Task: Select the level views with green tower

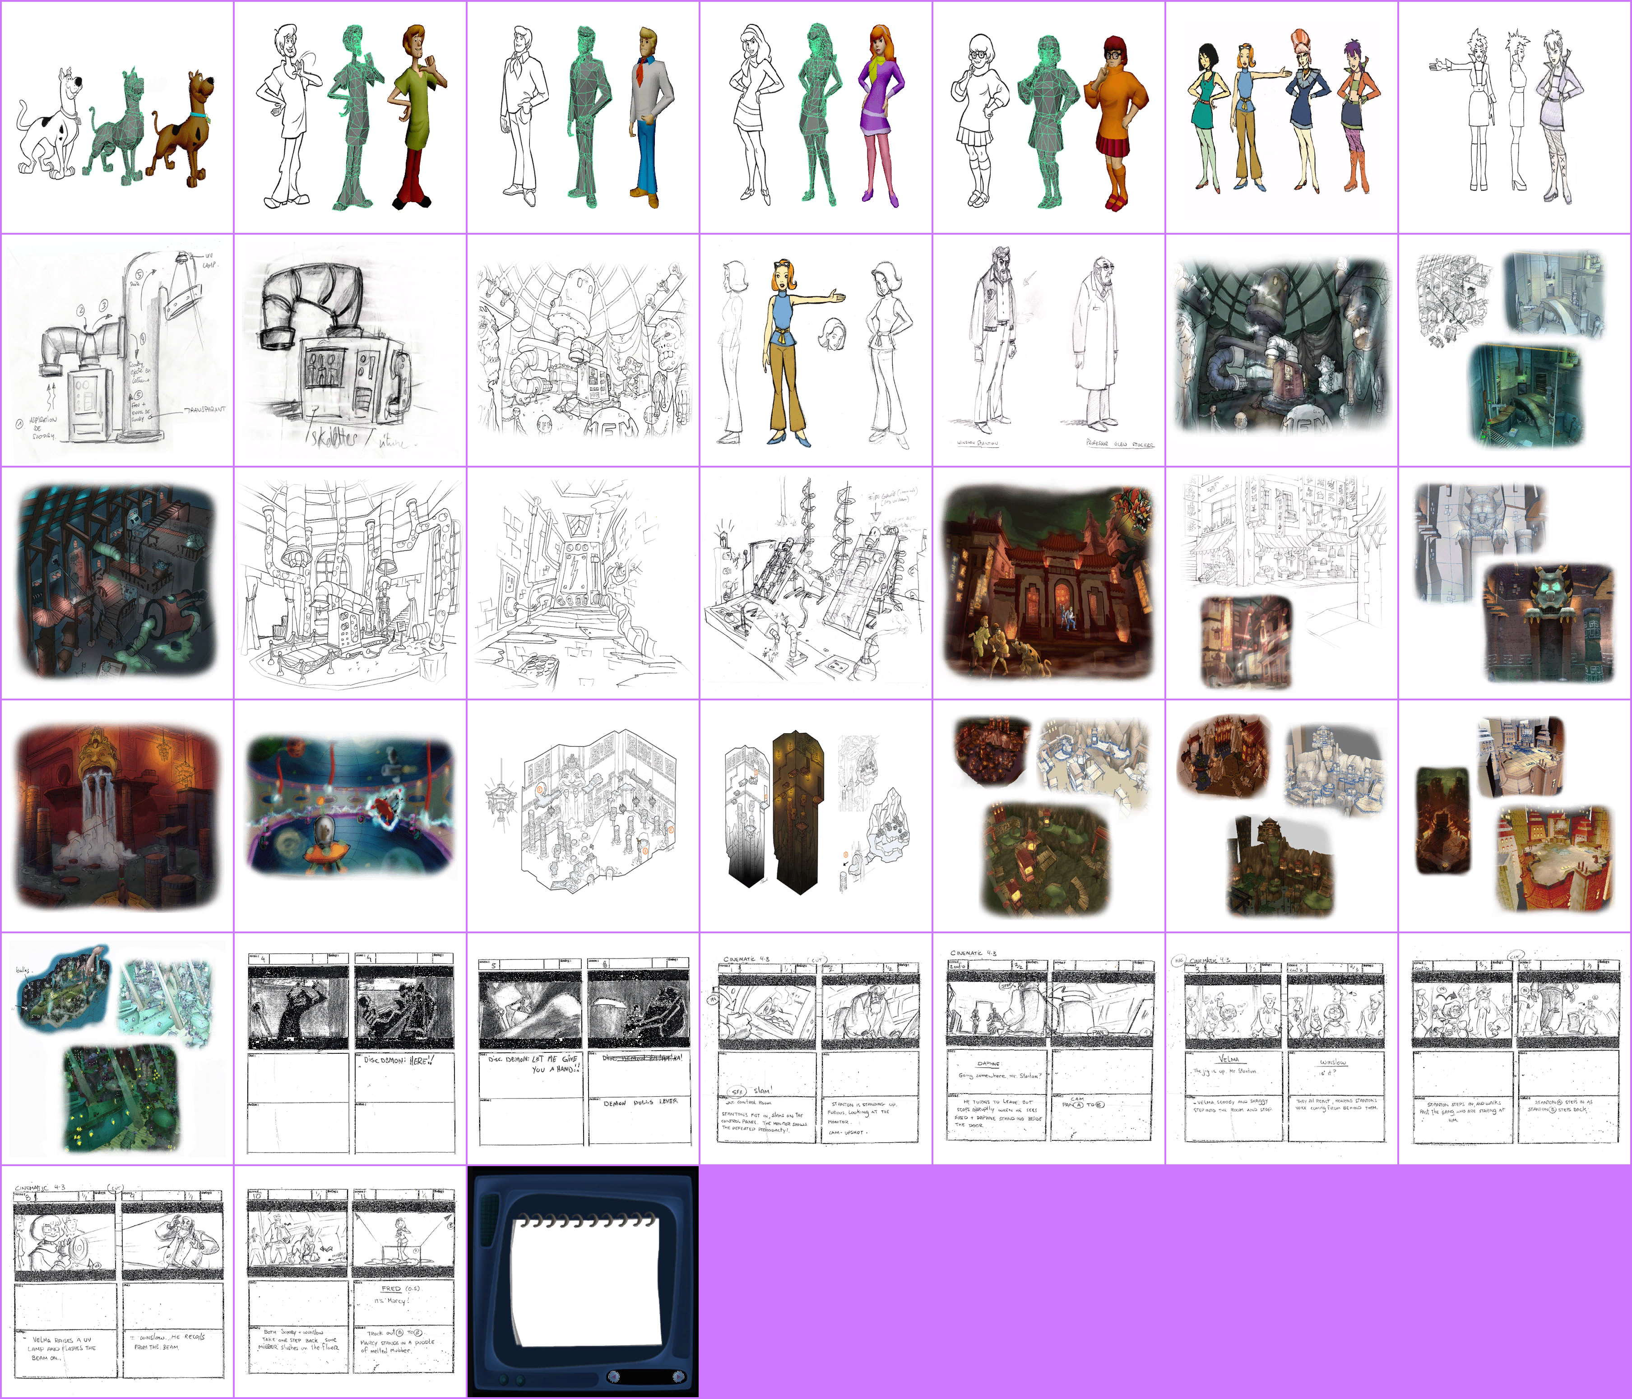Action: click(1282, 816)
